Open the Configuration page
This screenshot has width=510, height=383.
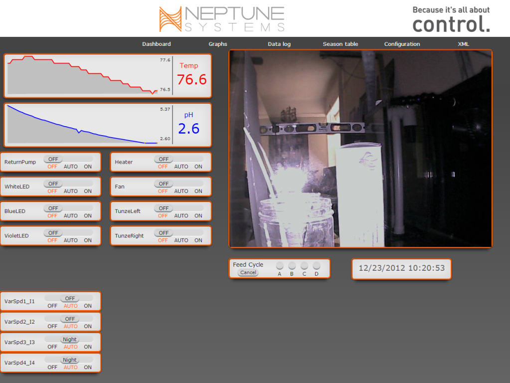coord(402,44)
